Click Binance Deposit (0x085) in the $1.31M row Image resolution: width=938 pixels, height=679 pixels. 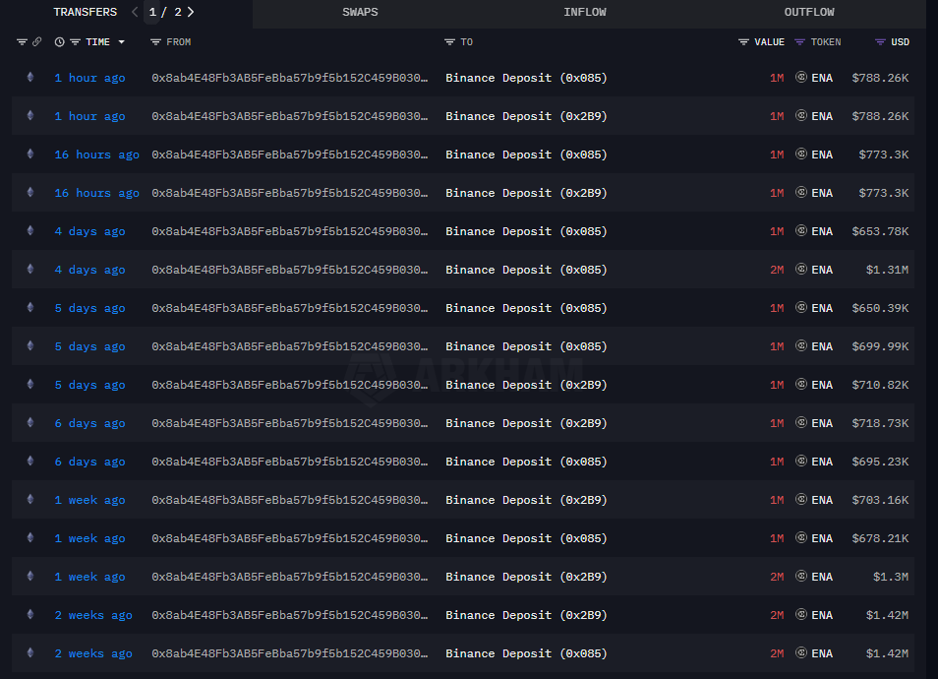pos(526,270)
